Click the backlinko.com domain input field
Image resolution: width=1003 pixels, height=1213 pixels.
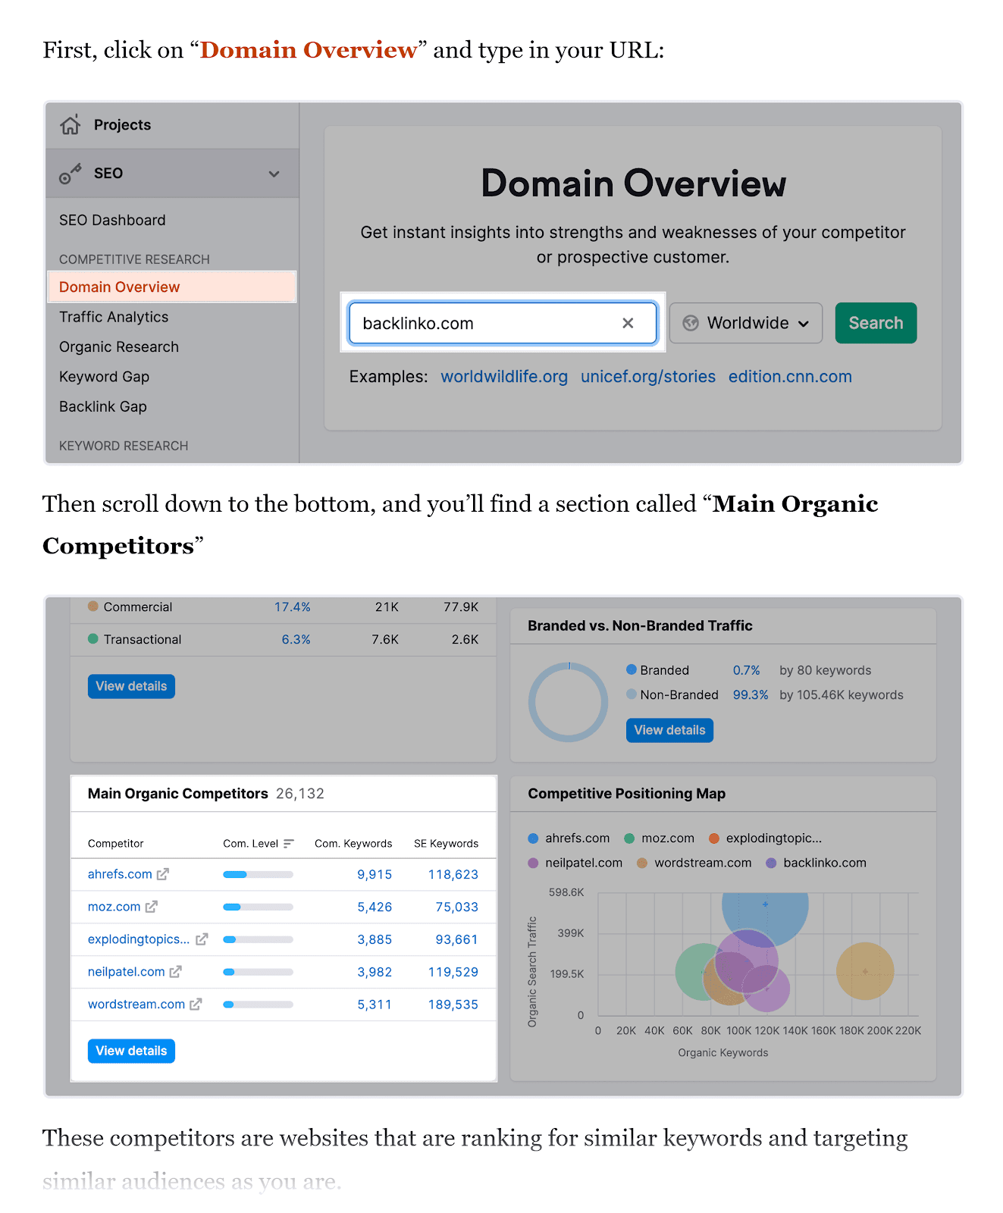(503, 323)
